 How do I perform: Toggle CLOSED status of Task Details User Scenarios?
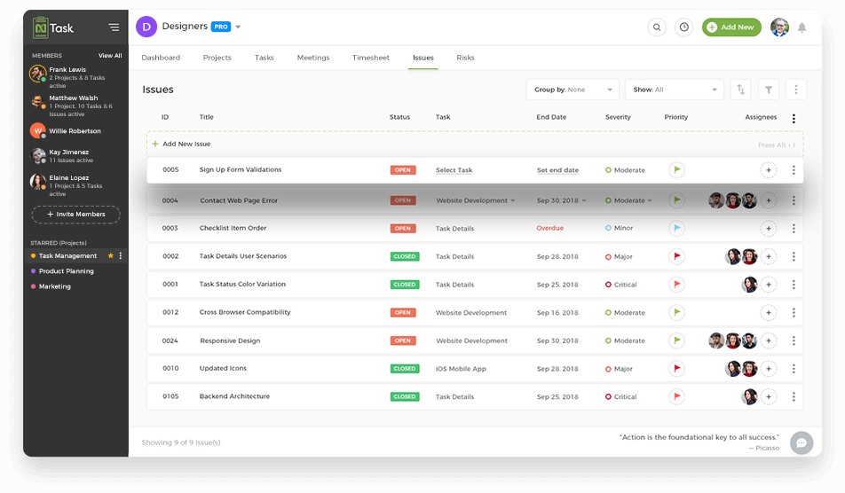pos(405,256)
